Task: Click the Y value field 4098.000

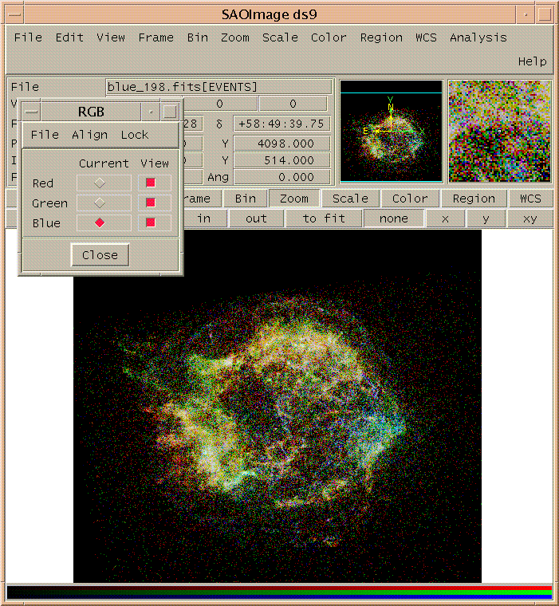Action: 281,144
